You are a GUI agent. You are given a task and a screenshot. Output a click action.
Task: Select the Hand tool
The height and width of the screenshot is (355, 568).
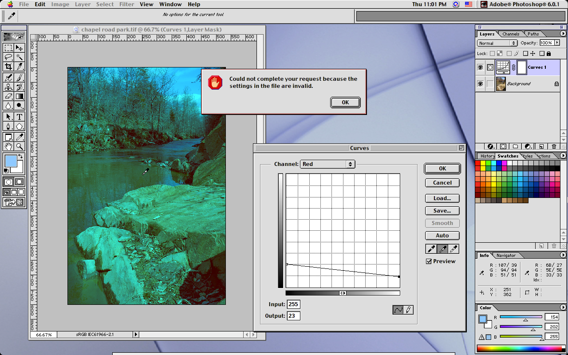coord(8,146)
